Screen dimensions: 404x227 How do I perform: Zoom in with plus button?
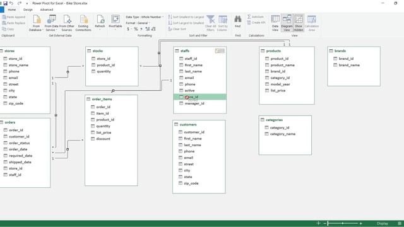click(x=360, y=223)
